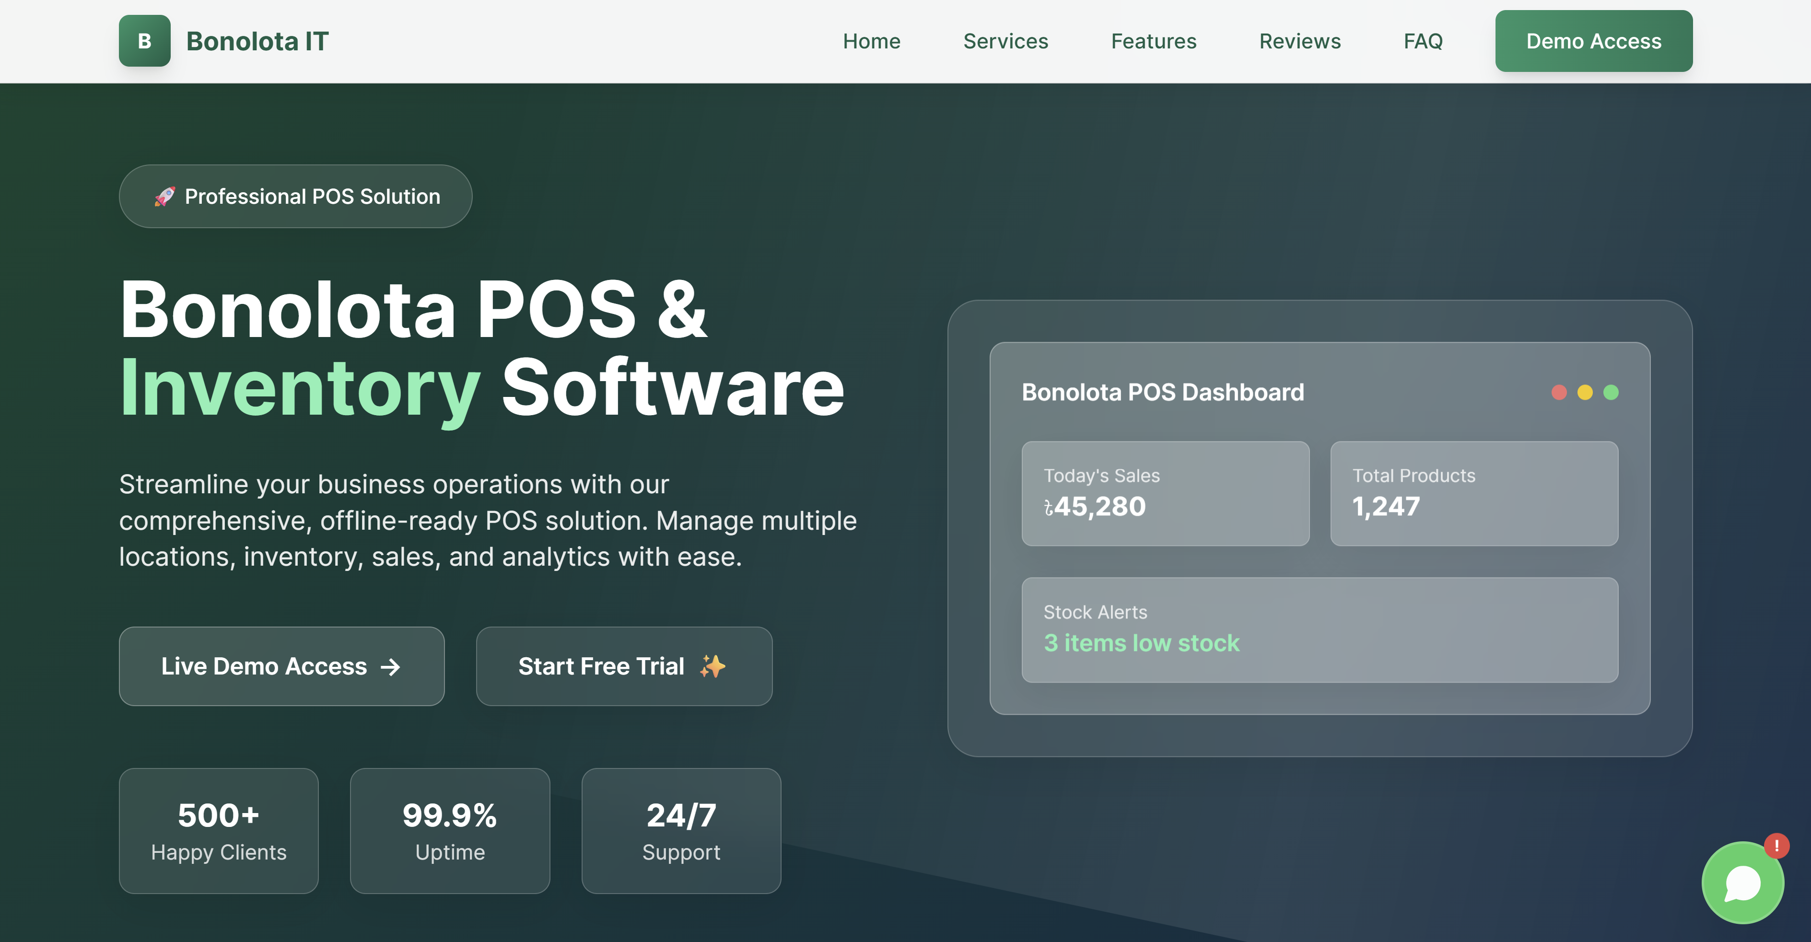1811x942 pixels.
Task: Click the rocket emoji in the badge
Action: (164, 196)
